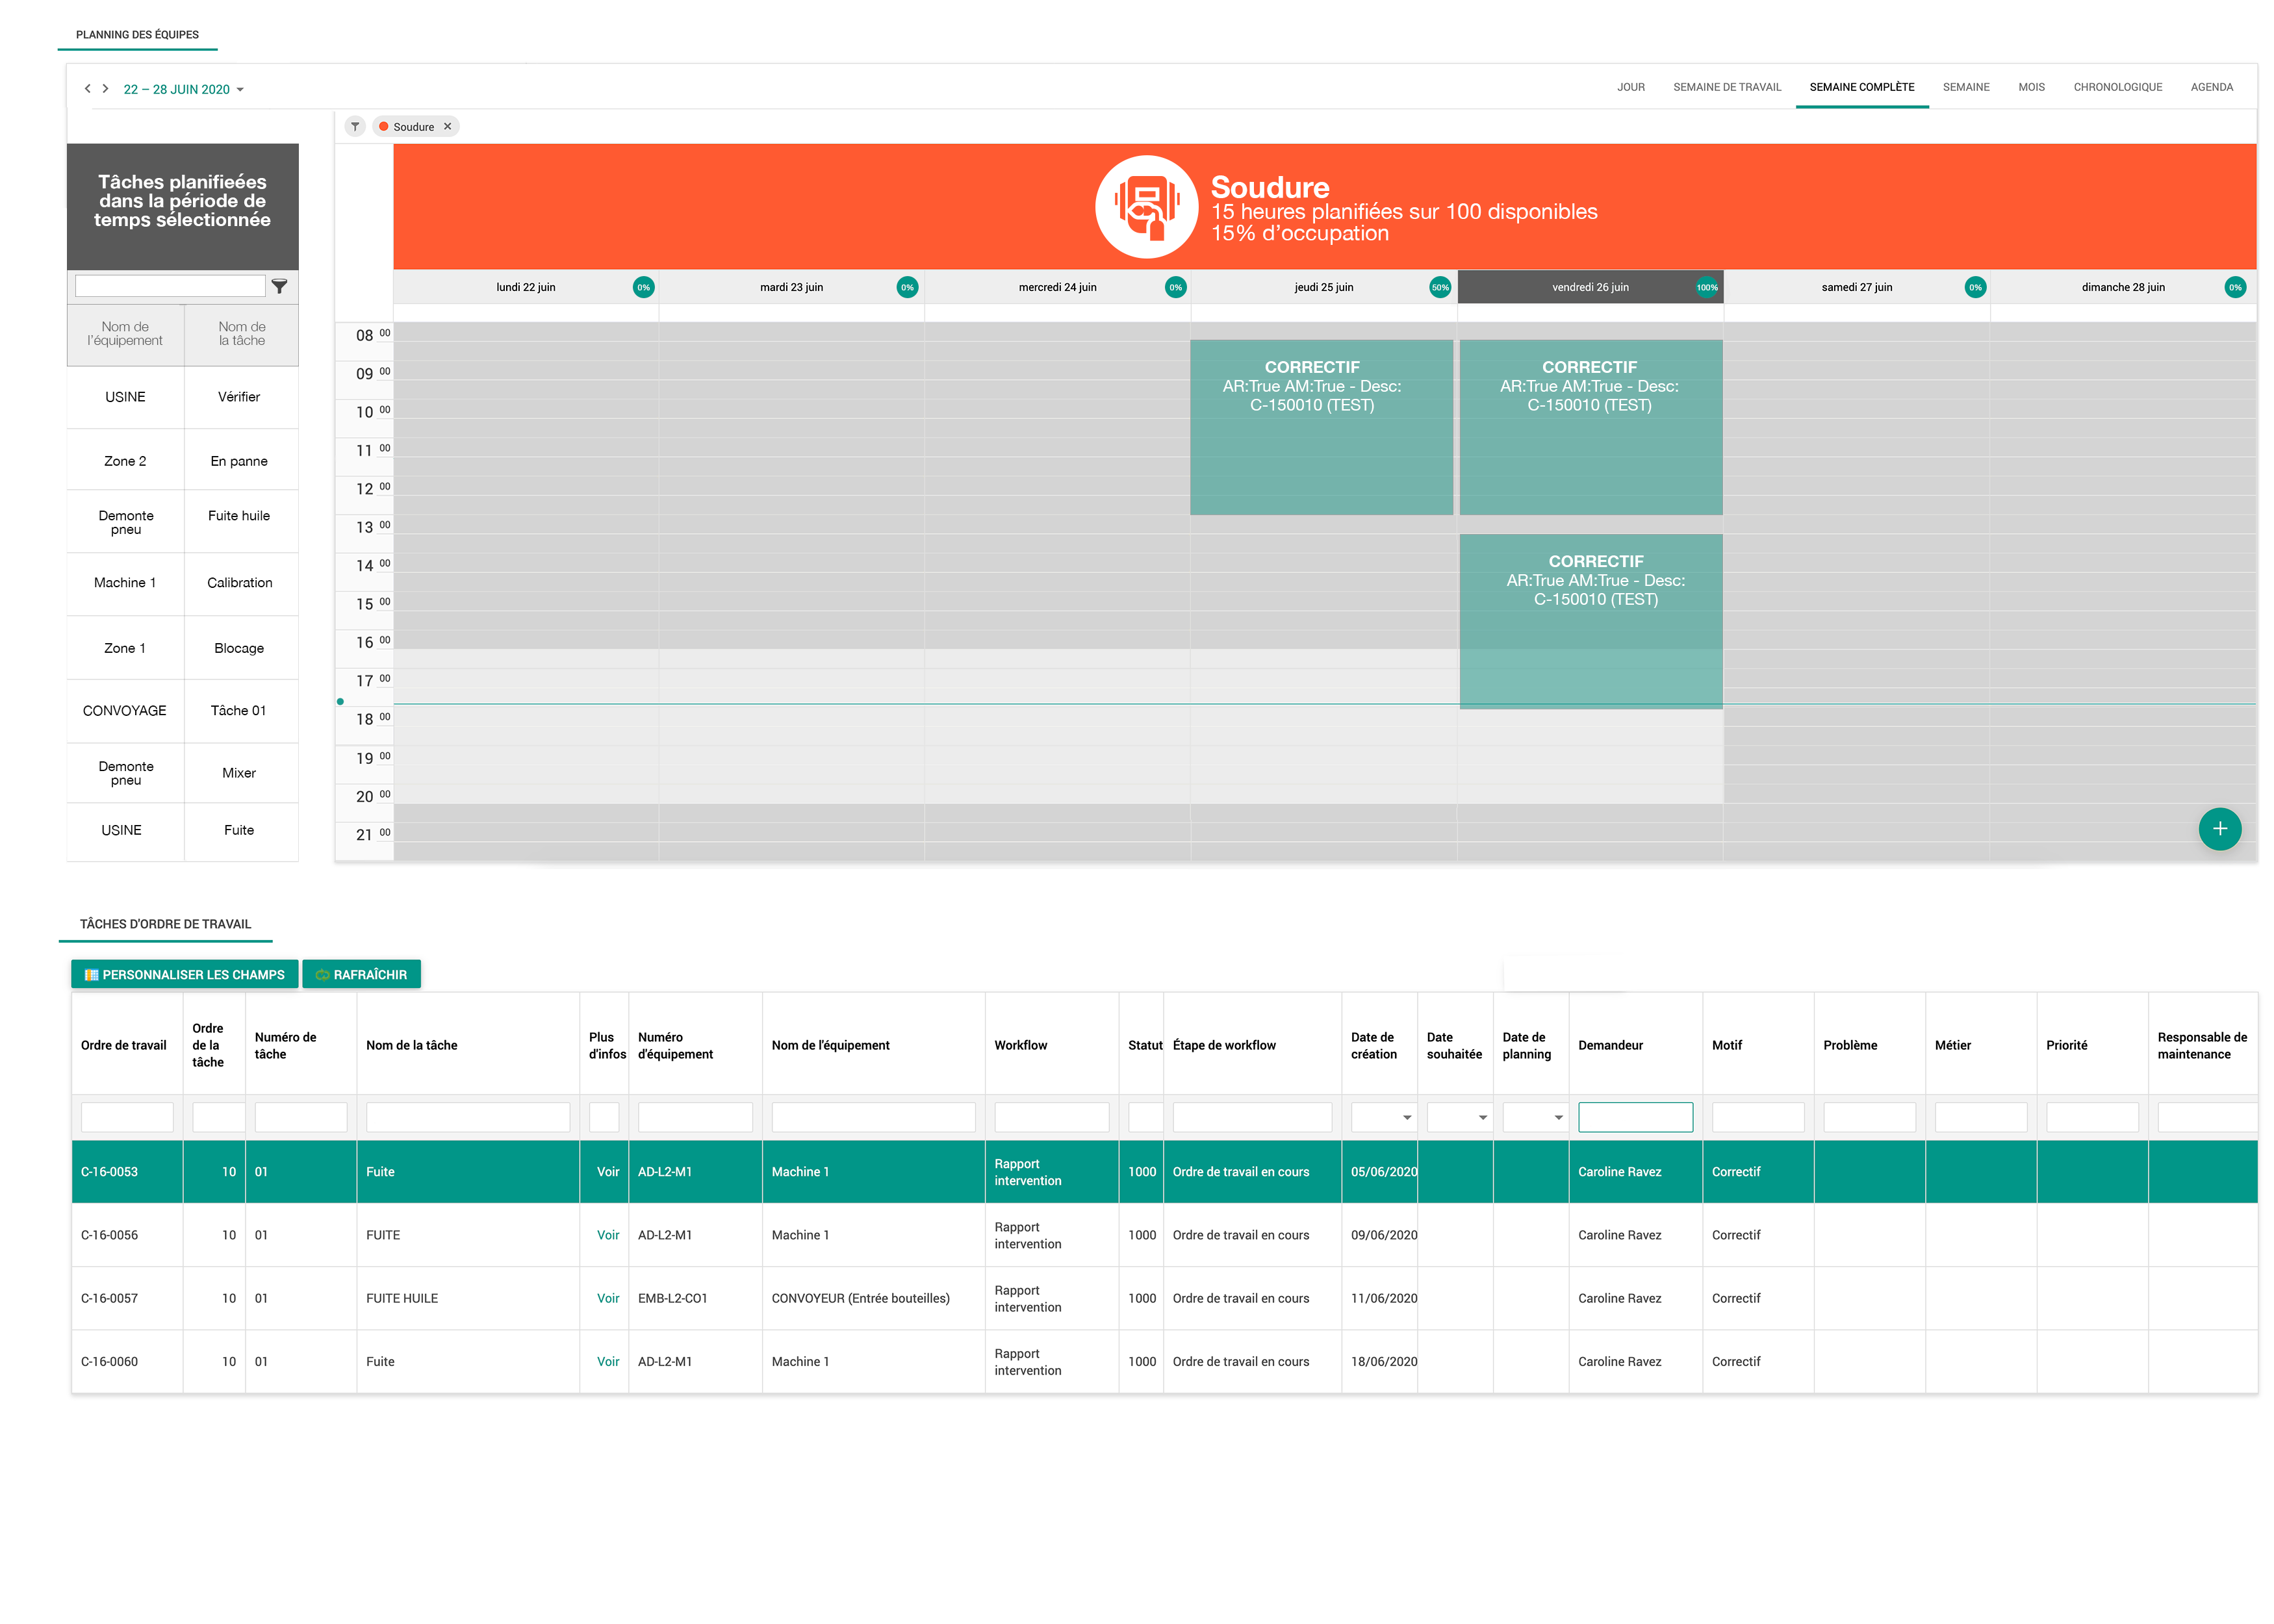The image size is (2274, 1624).
Task: Navigate to next week with the right chevron
Action: (x=105, y=88)
